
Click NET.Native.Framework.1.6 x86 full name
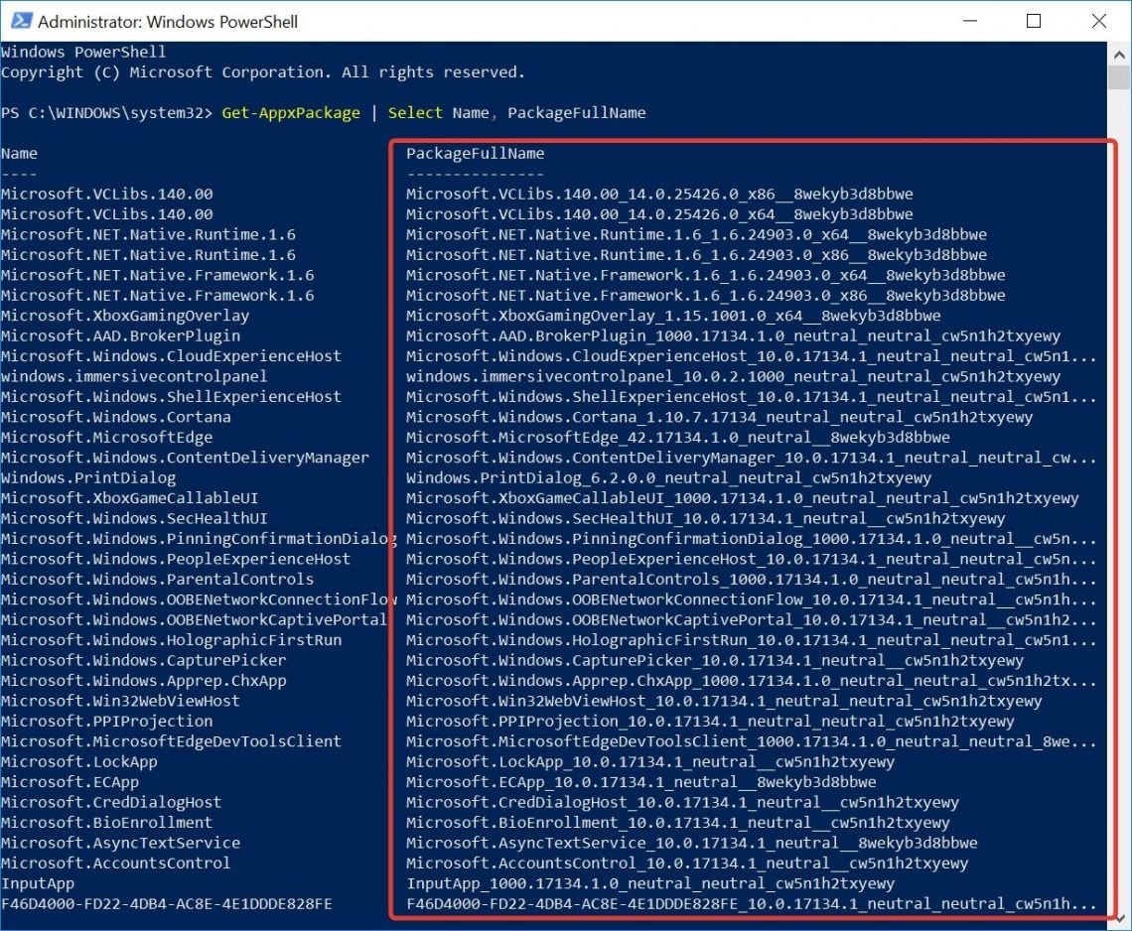pos(705,295)
